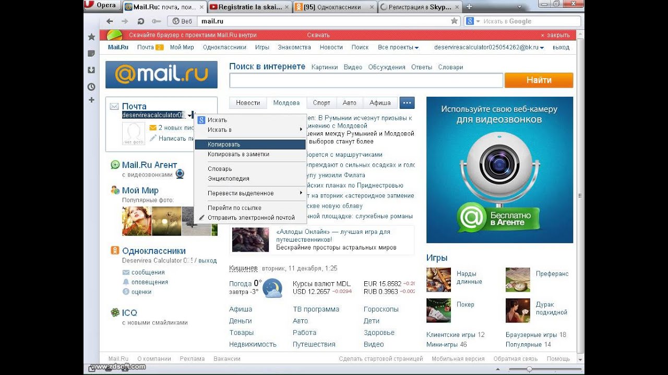Bookmark the page with address bar star
This screenshot has height=375, width=668.
click(454, 21)
